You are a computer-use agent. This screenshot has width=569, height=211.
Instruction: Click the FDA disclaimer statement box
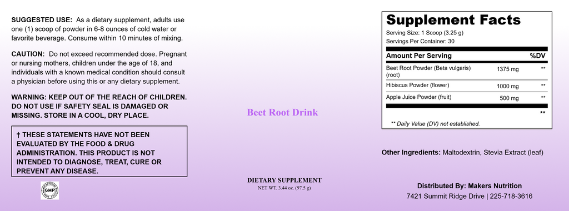click(x=99, y=151)
